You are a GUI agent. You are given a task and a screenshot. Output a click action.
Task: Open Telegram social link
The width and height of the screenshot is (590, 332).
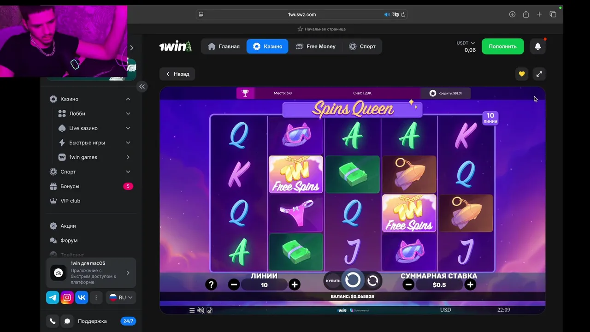pyautogui.click(x=53, y=297)
